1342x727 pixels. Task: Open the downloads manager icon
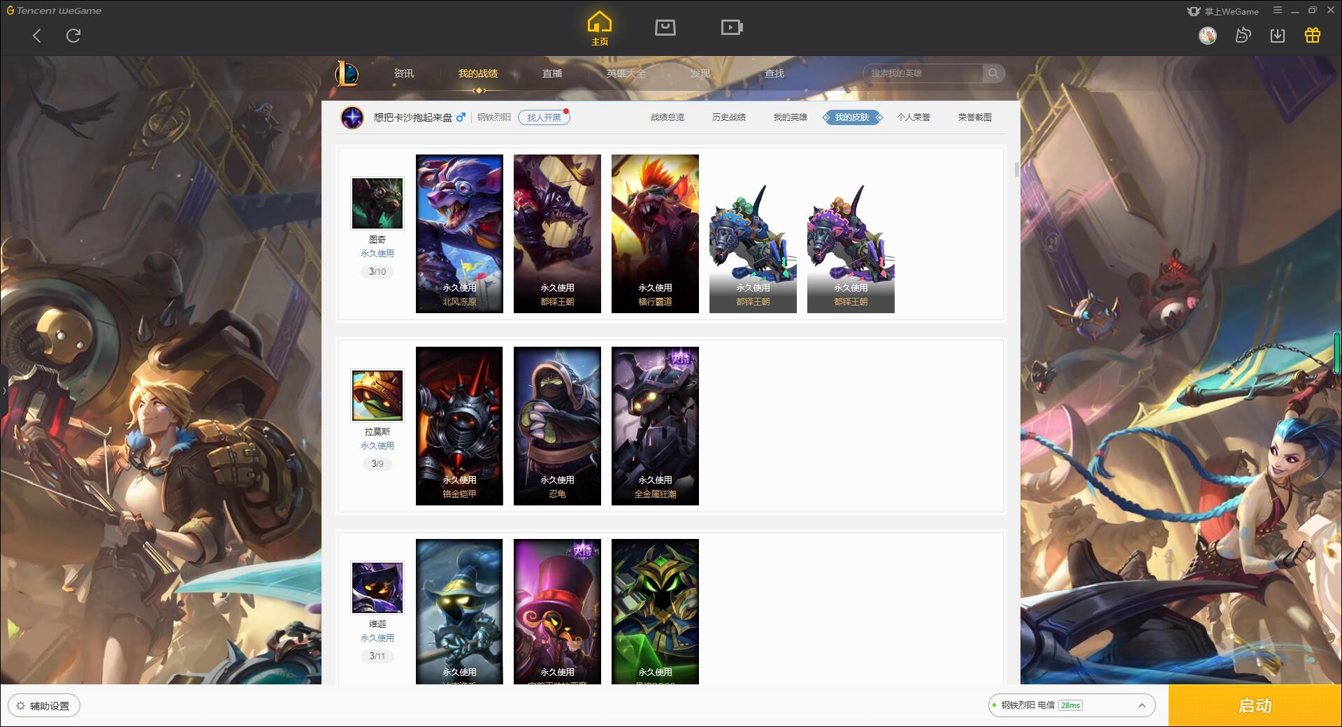(1278, 35)
